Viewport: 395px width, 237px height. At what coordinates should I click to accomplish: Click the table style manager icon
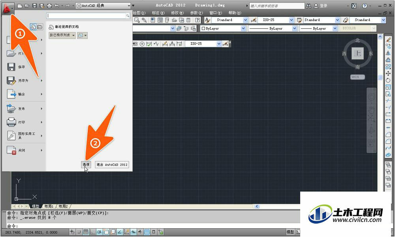tap(299, 20)
